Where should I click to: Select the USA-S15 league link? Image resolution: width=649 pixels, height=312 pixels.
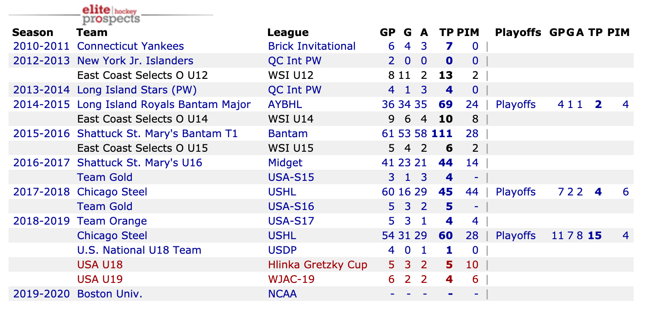(x=291, y=177)
